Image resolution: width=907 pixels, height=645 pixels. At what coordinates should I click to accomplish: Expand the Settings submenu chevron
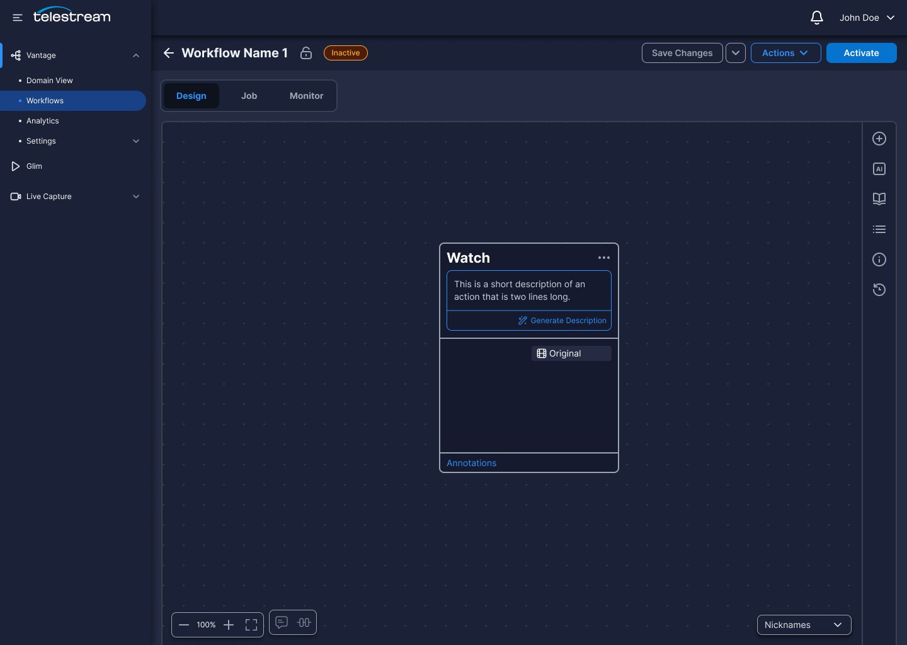click(x=136, y=141)
